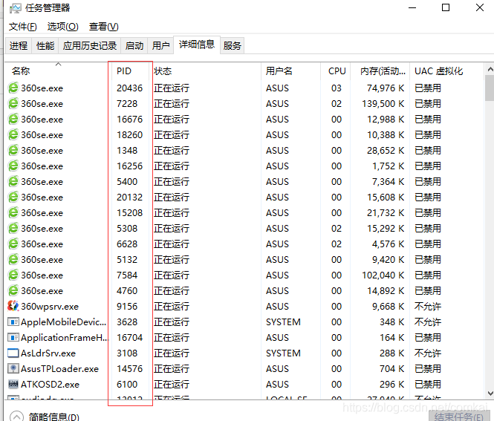The image size is (494, 421).
Task: Select the 102,040 K memory cell
Action: [x=383, y=275]
